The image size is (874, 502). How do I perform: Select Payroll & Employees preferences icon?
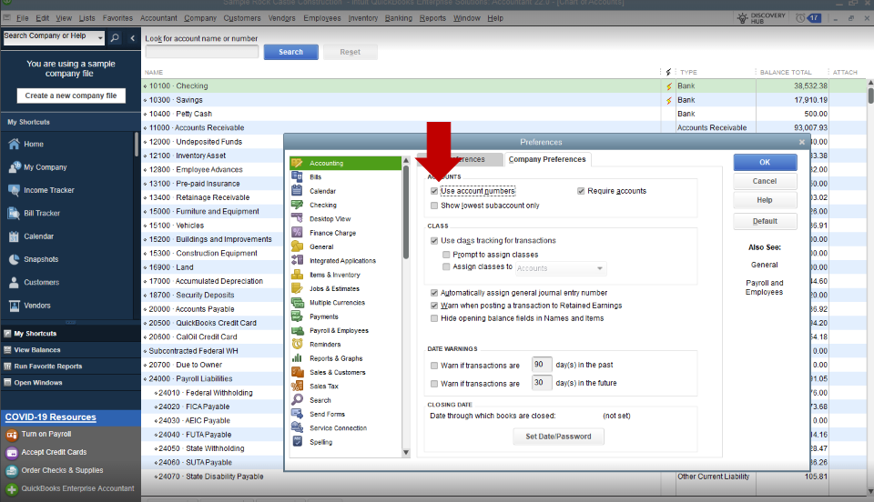[297, 330]
